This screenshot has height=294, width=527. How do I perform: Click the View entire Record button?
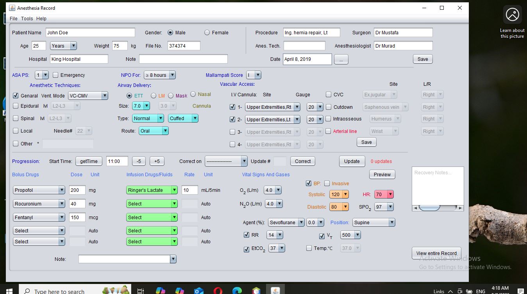click(x=436, y=253)
